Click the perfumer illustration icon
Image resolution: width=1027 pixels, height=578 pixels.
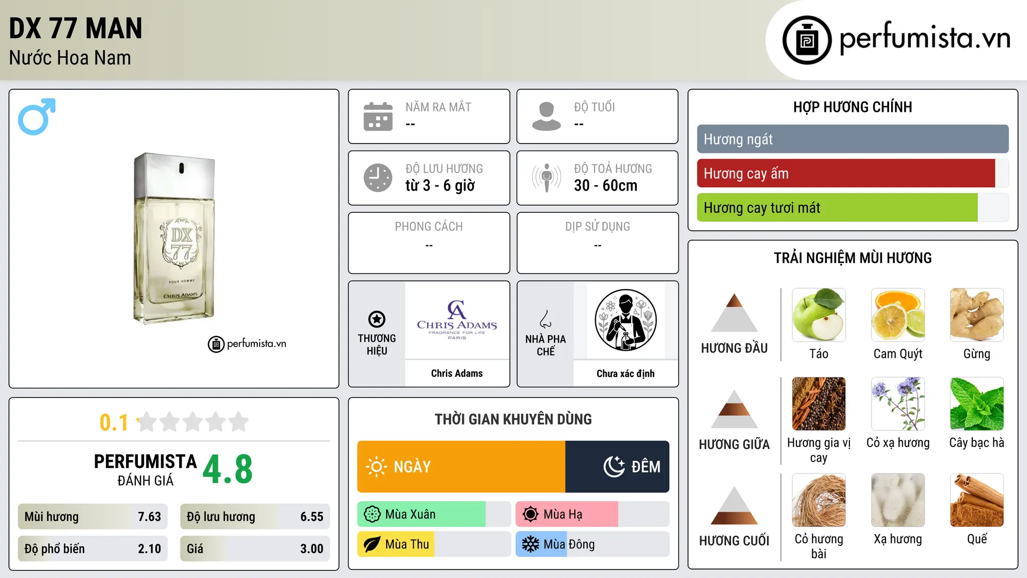626,320
